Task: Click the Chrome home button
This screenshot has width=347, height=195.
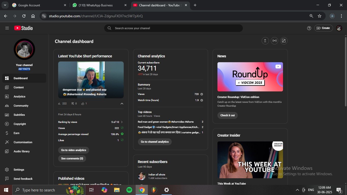Action: point(33,16)
